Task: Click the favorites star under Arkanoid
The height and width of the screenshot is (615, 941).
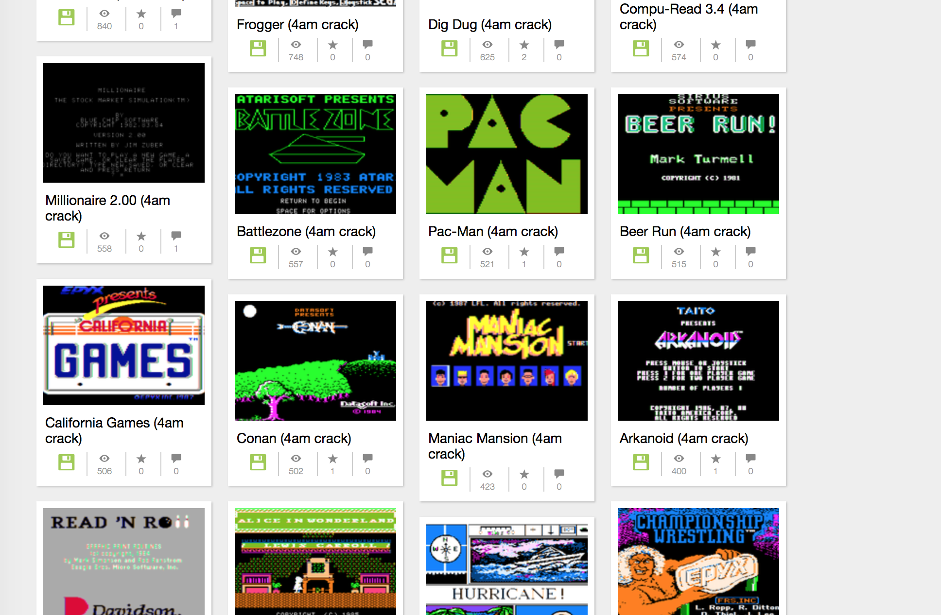Action: pos(715,459)
